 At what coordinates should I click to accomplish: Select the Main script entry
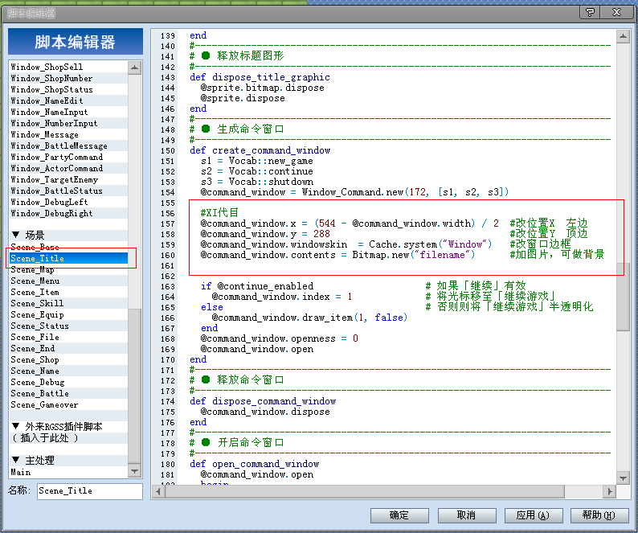(68, 473)
